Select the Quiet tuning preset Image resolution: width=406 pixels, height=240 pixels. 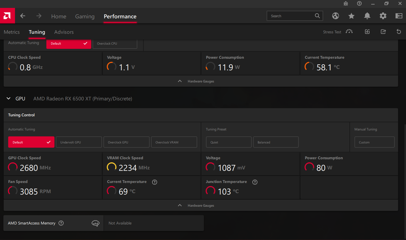pyautogui.click(x=229, y=142)
